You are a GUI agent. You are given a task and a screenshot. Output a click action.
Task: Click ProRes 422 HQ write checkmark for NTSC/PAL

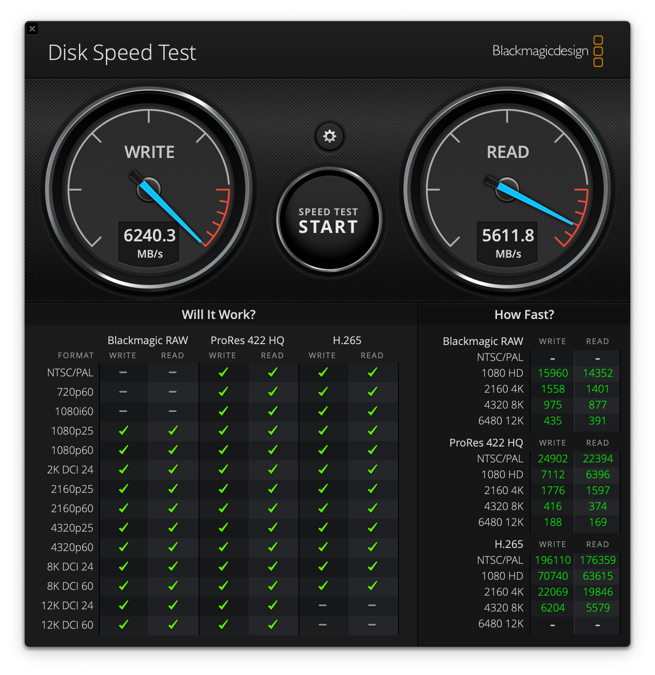pyautogui.click(x=223, y=372)
